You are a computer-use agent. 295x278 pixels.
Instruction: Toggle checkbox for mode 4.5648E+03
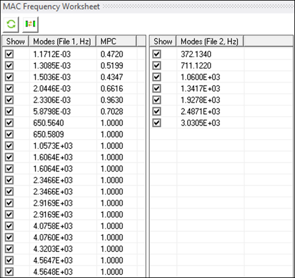(9, 271)
